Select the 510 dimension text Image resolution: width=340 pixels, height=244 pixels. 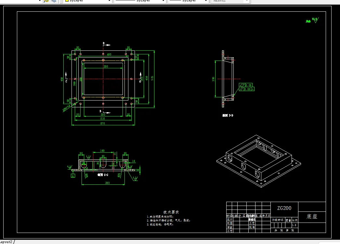tap(103, 118)
